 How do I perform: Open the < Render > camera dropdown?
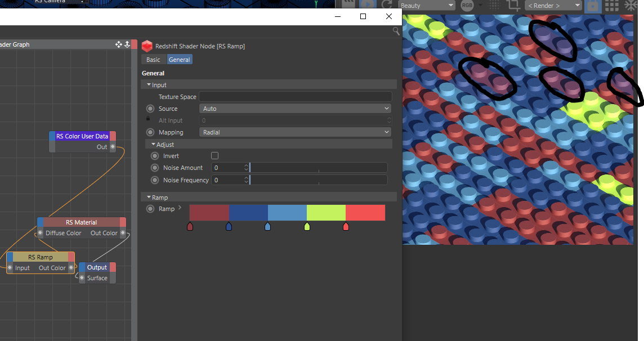click(553, 5)
